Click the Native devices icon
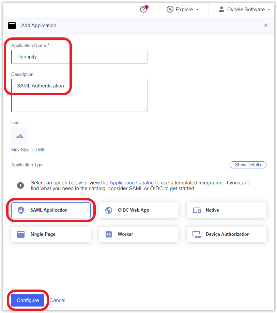 click(197, 210)
